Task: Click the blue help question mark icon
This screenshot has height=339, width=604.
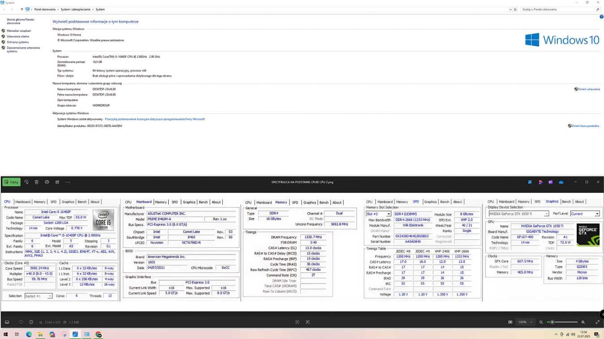Action: 601,17
